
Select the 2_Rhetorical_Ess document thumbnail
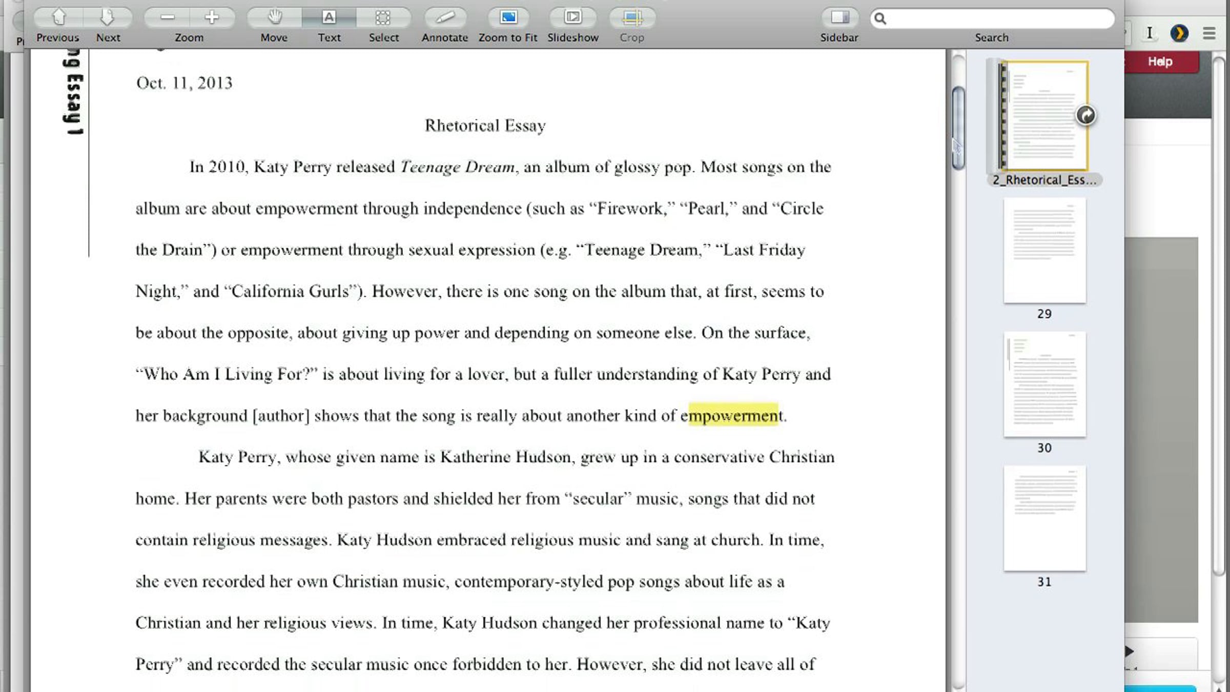coord(1043,116)
